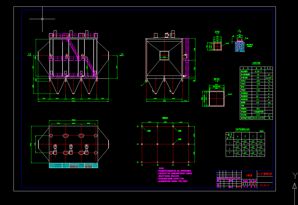
Task: Click the mg/Nm³ unit cell in parameters table
Action: (268, 78)
